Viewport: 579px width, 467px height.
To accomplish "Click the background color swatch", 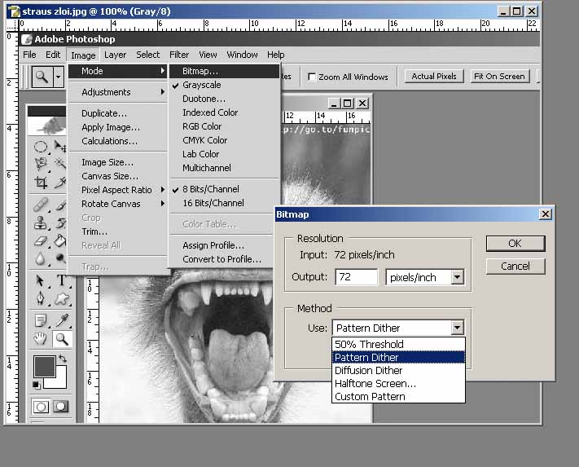I will click(61, 381).
